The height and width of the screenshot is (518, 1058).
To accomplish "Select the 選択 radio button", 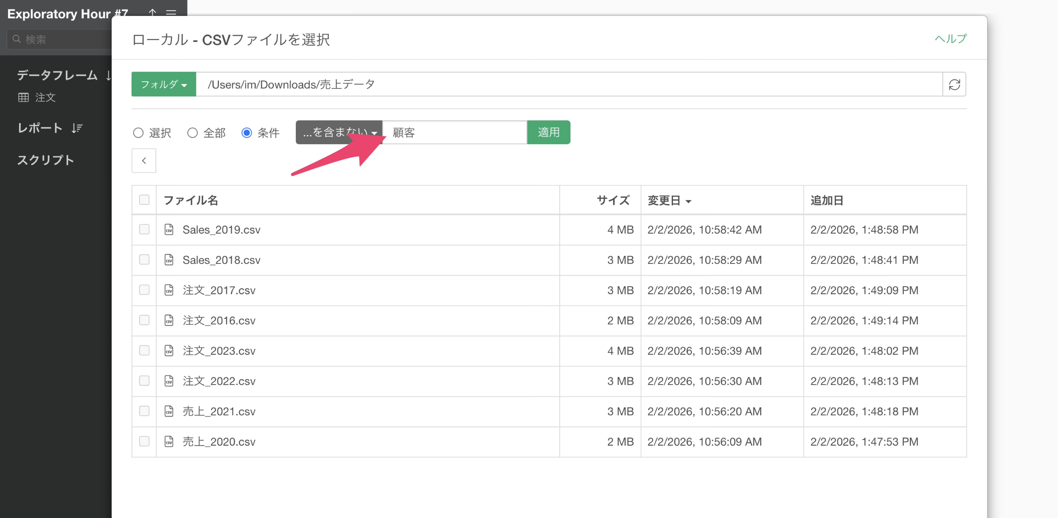I will (138, 132).
